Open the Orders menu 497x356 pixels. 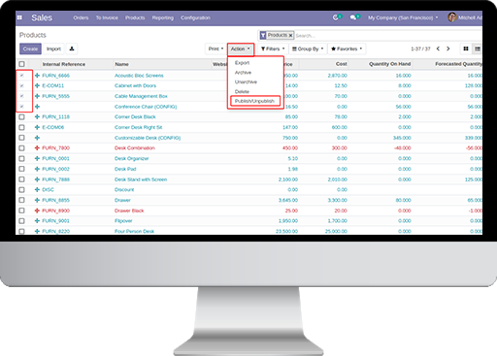click(81, 17)
